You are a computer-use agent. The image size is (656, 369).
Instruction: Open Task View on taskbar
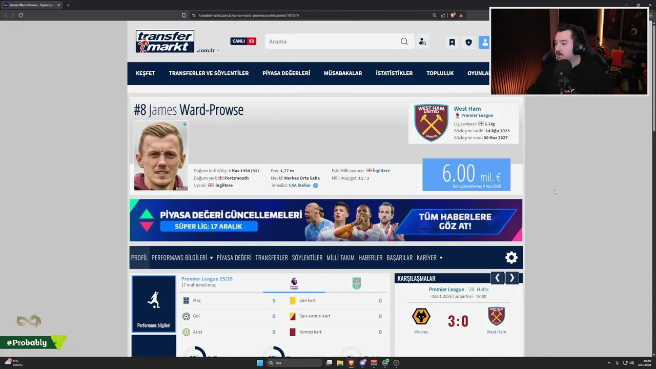pos(329,363)
